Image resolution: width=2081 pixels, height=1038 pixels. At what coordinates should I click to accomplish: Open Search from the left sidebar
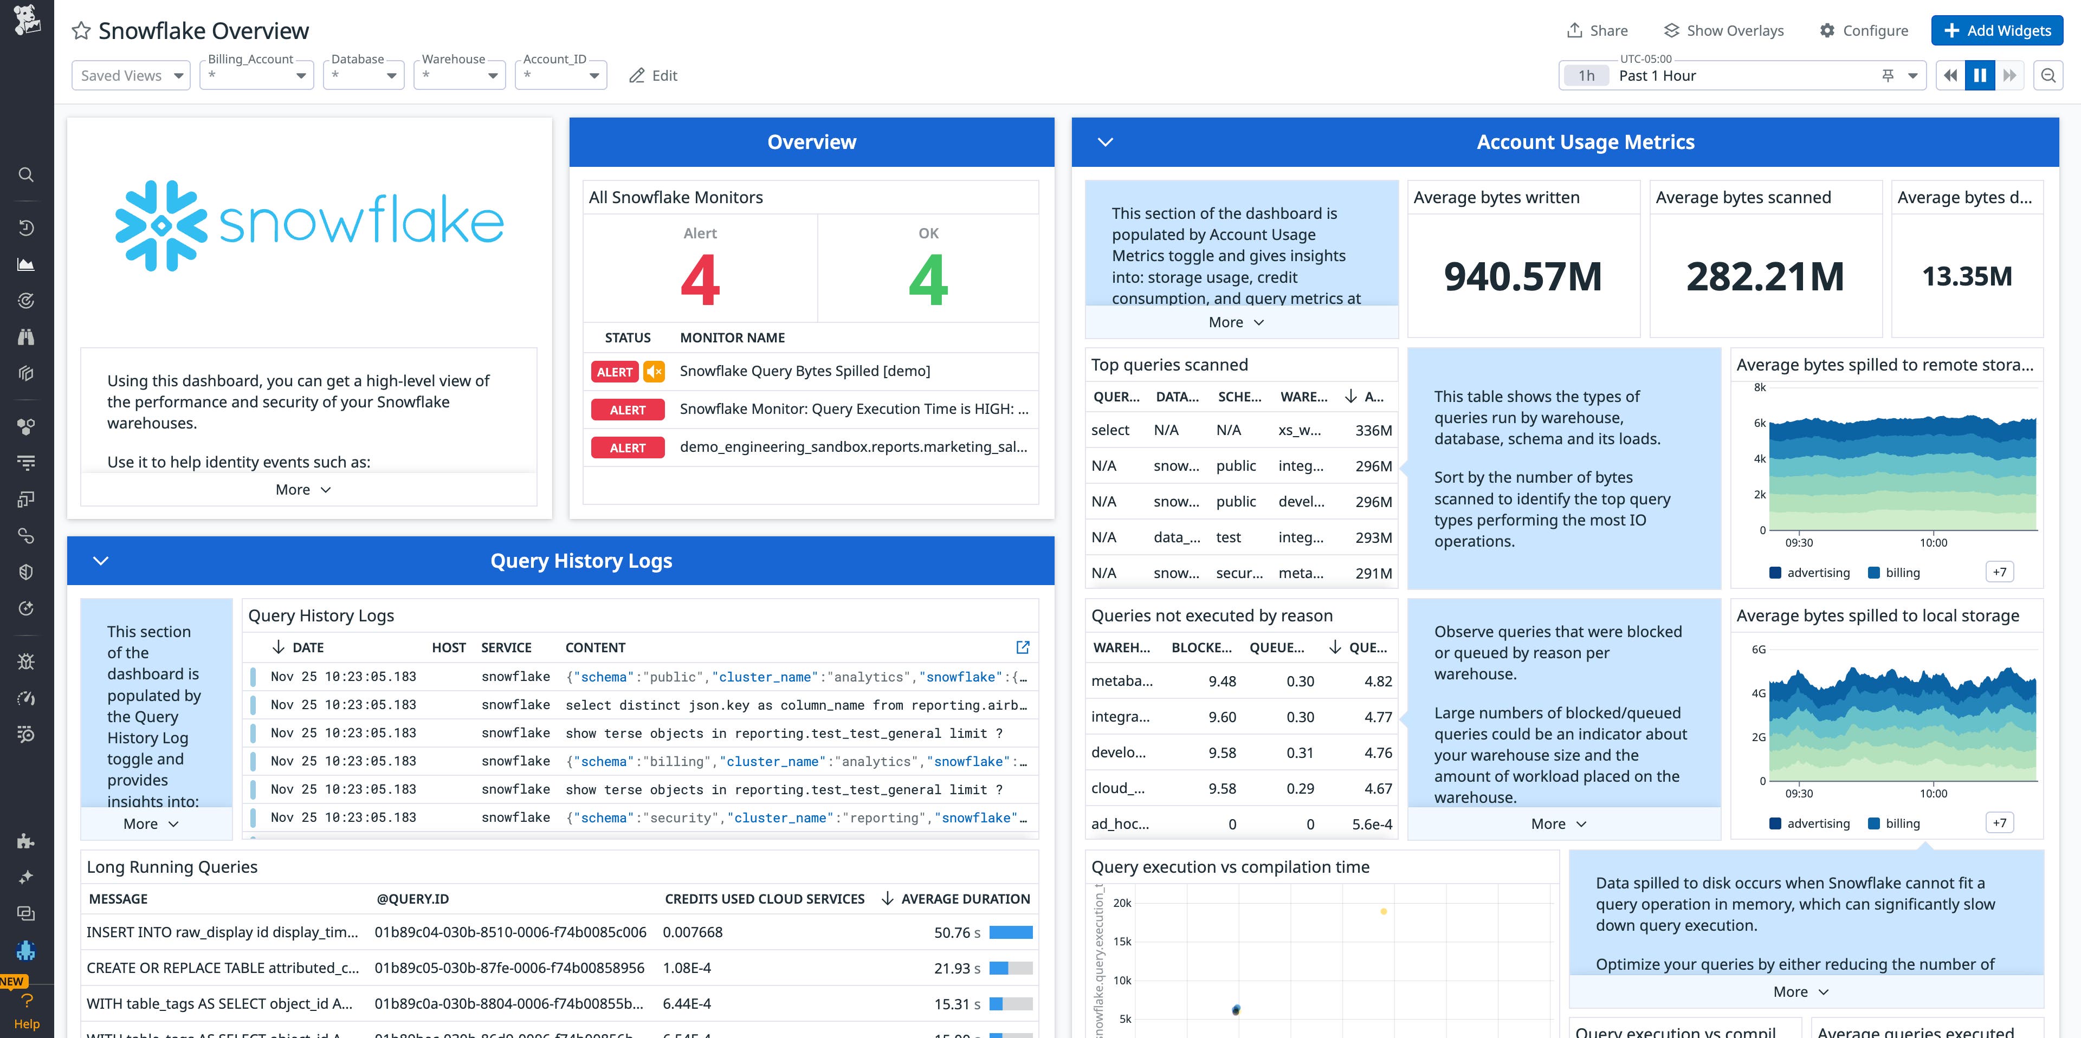(27, 174)
